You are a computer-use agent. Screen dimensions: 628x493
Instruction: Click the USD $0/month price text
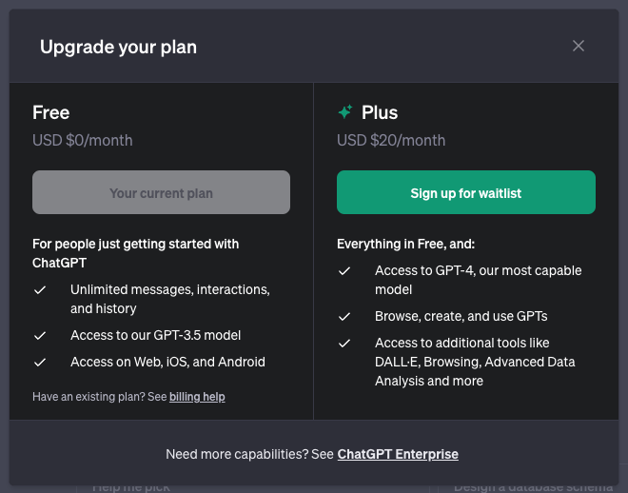click(83, 140)
